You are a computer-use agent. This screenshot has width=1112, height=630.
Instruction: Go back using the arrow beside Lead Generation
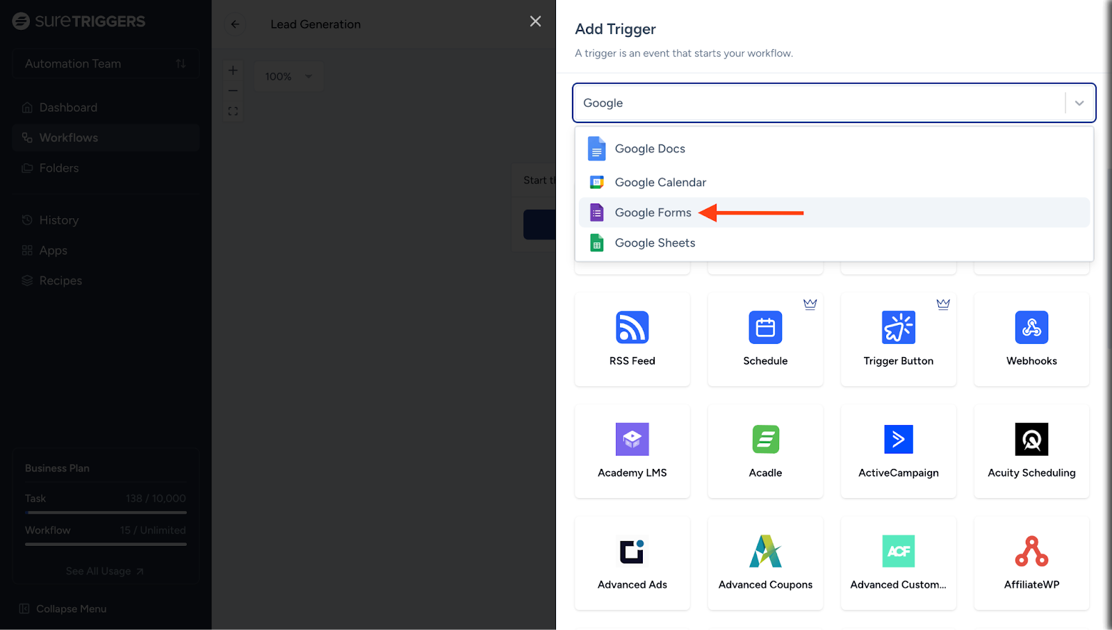235,24
